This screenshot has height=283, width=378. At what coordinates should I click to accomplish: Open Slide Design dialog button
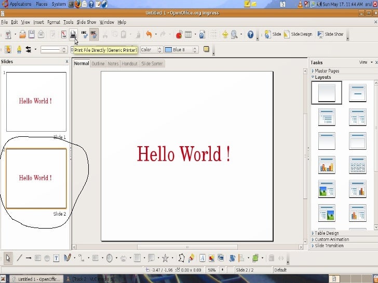click(x=298, y=34)
